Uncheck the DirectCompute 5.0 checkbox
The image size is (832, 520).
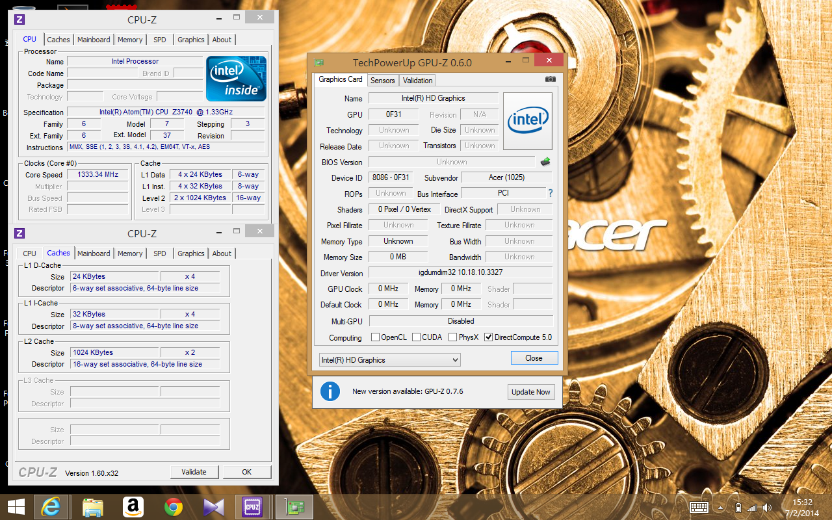488,337
